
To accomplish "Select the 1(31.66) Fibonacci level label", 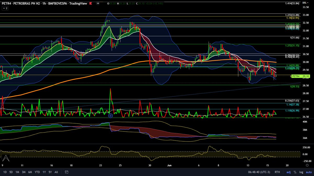I will click(295, 38).
